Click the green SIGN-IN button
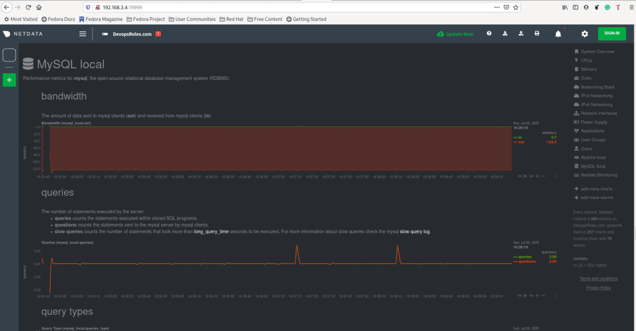The width and height of the screenshot is (636, 331). coord(611,34)
